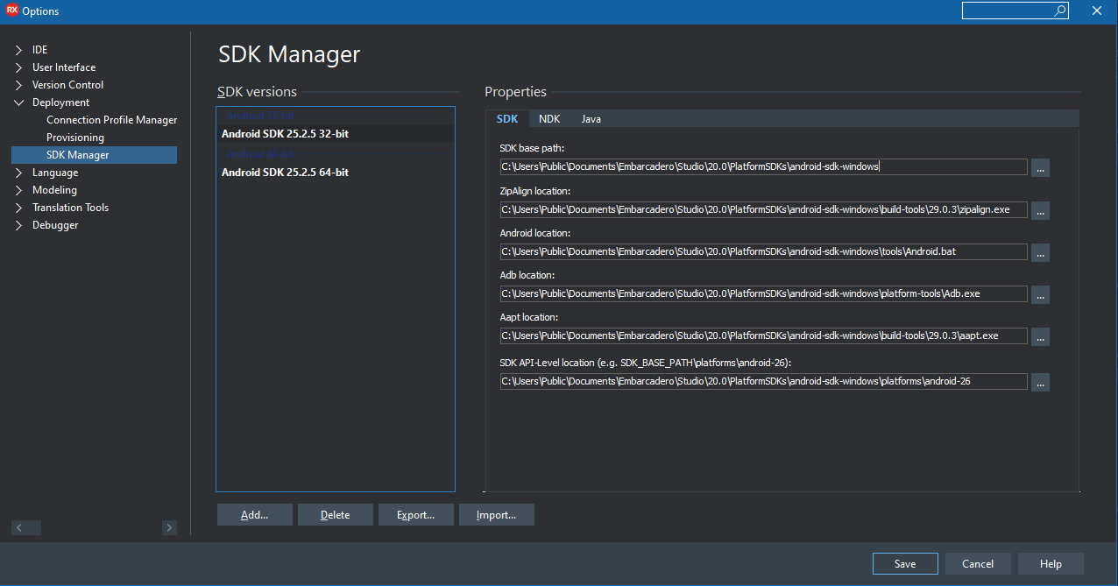Browse for the SDK API-Level location

(x=1040, y=382)
